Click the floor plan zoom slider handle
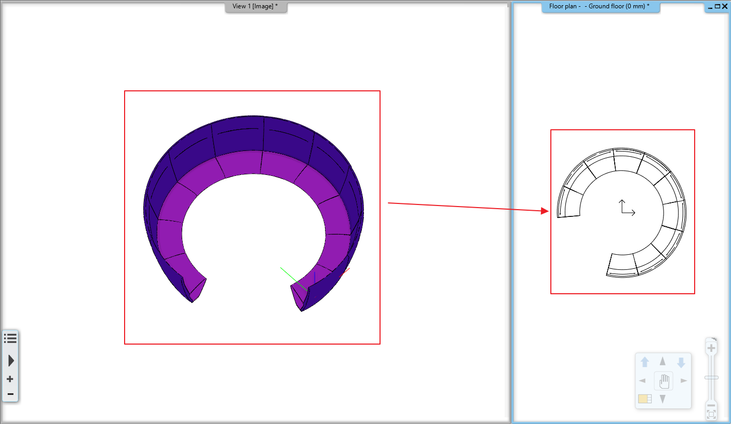 (711, 378)
